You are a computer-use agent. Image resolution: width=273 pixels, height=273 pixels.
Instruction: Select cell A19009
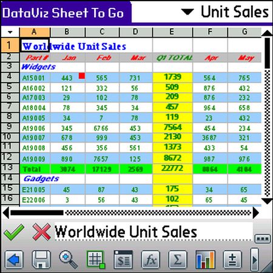click(x=35, y=159)
